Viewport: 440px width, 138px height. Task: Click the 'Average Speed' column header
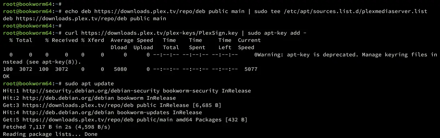point(132,40)
